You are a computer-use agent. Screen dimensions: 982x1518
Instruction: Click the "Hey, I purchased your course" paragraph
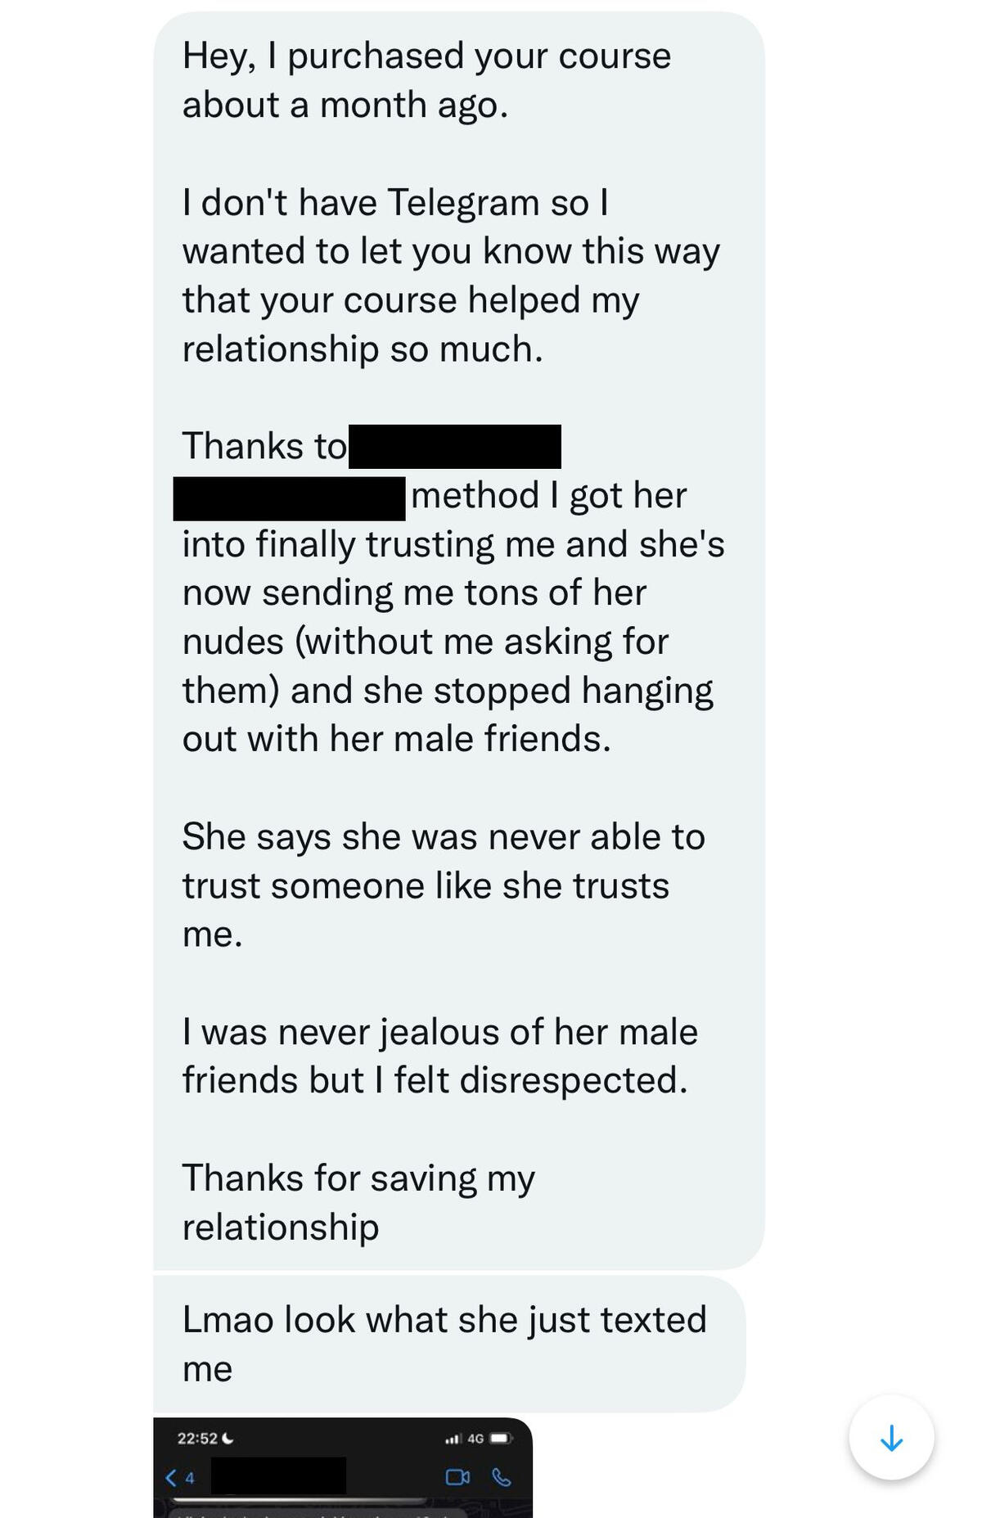426,80
